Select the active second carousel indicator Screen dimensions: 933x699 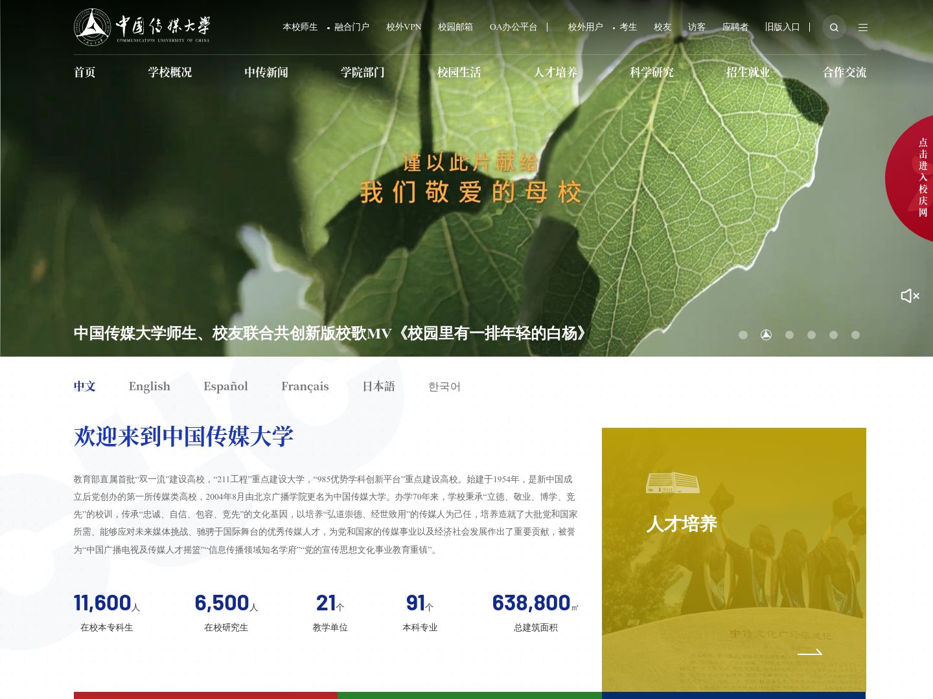tap(766, 335)
